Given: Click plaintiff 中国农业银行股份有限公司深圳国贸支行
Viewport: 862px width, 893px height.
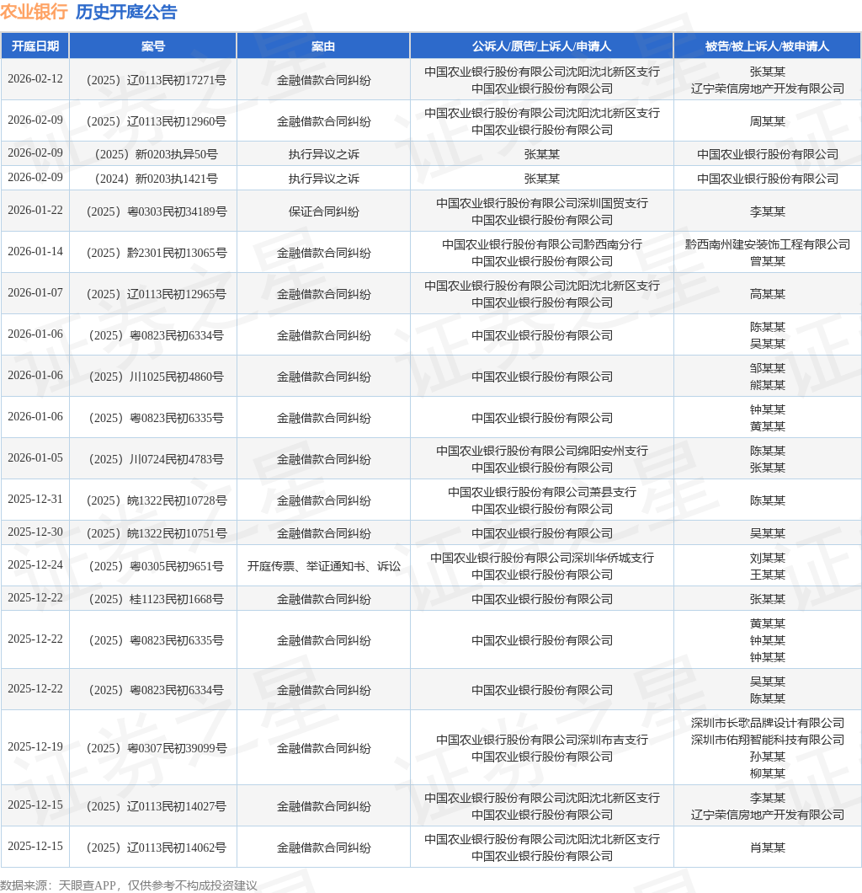Looking at the screenshot, I should 541,203.
